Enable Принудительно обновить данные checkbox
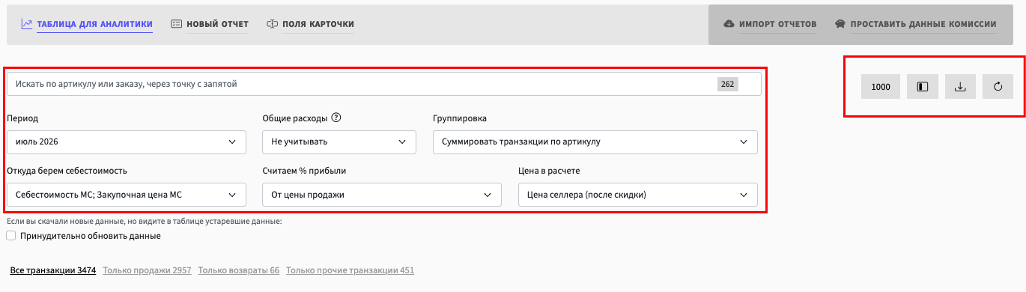 click(10, 236)
